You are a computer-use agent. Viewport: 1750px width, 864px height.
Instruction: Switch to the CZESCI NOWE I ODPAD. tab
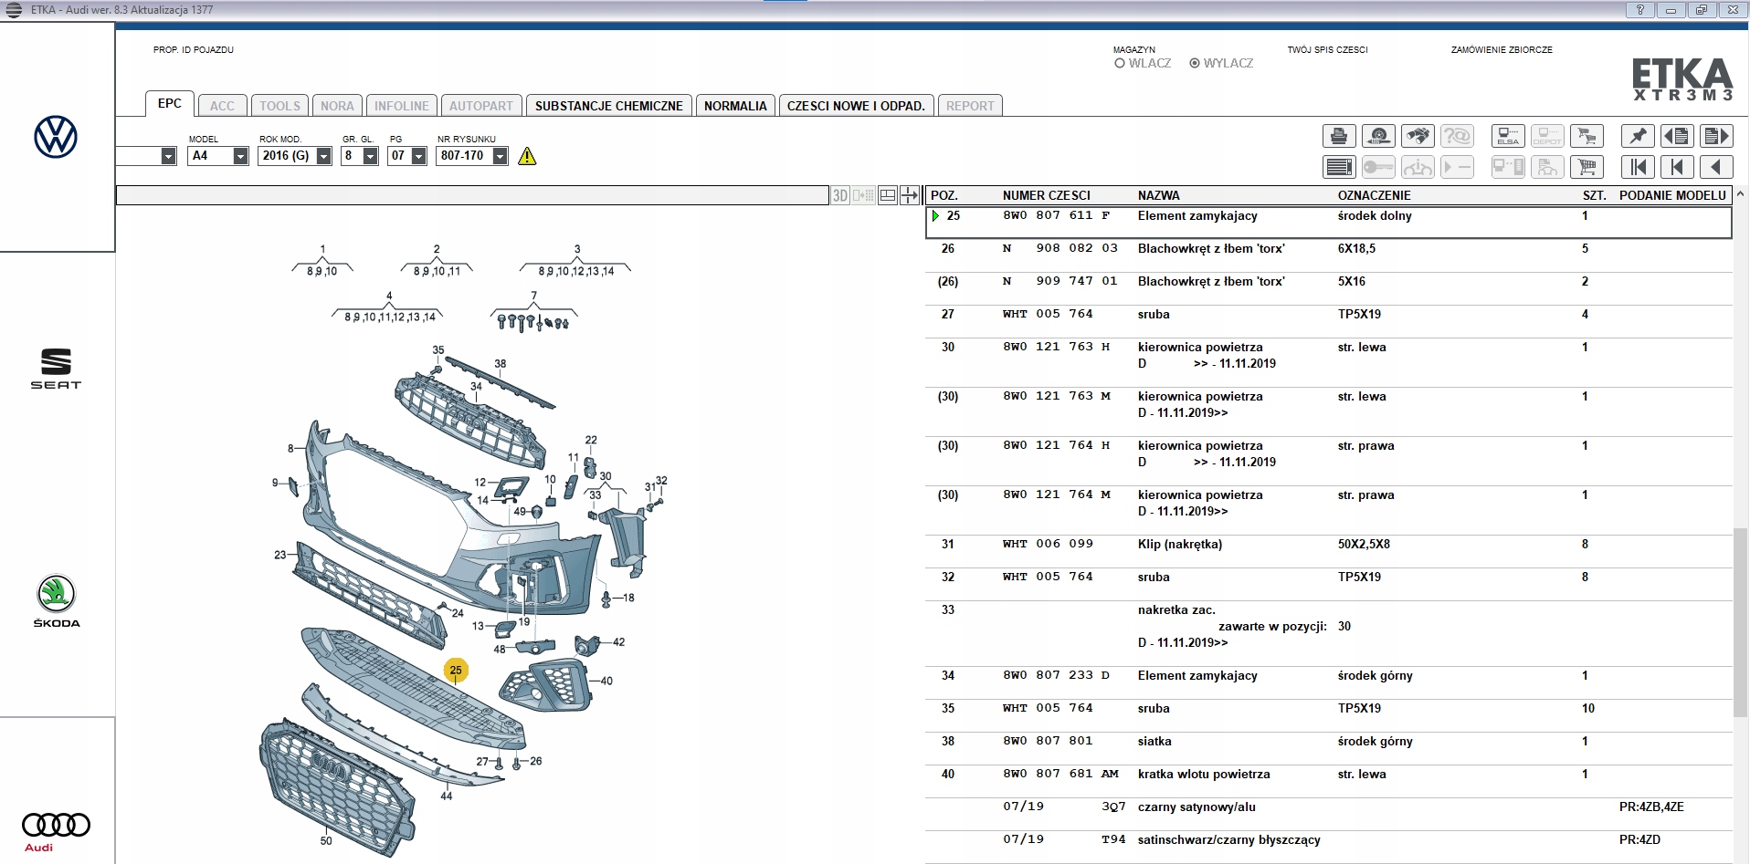856,106
